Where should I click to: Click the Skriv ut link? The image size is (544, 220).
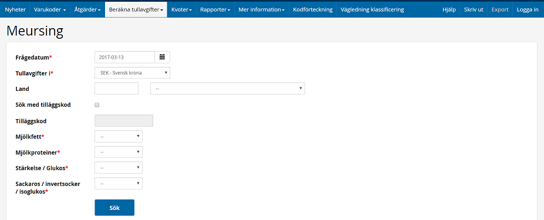(x=474, y=10)
